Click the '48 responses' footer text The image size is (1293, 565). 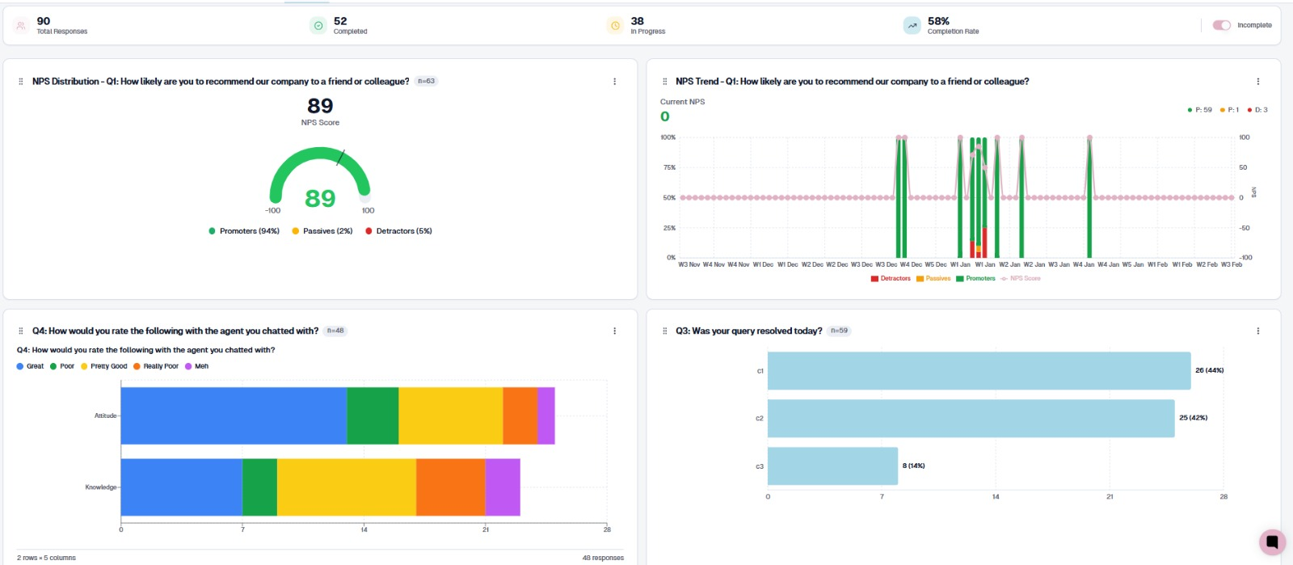[x=603, y=558]
